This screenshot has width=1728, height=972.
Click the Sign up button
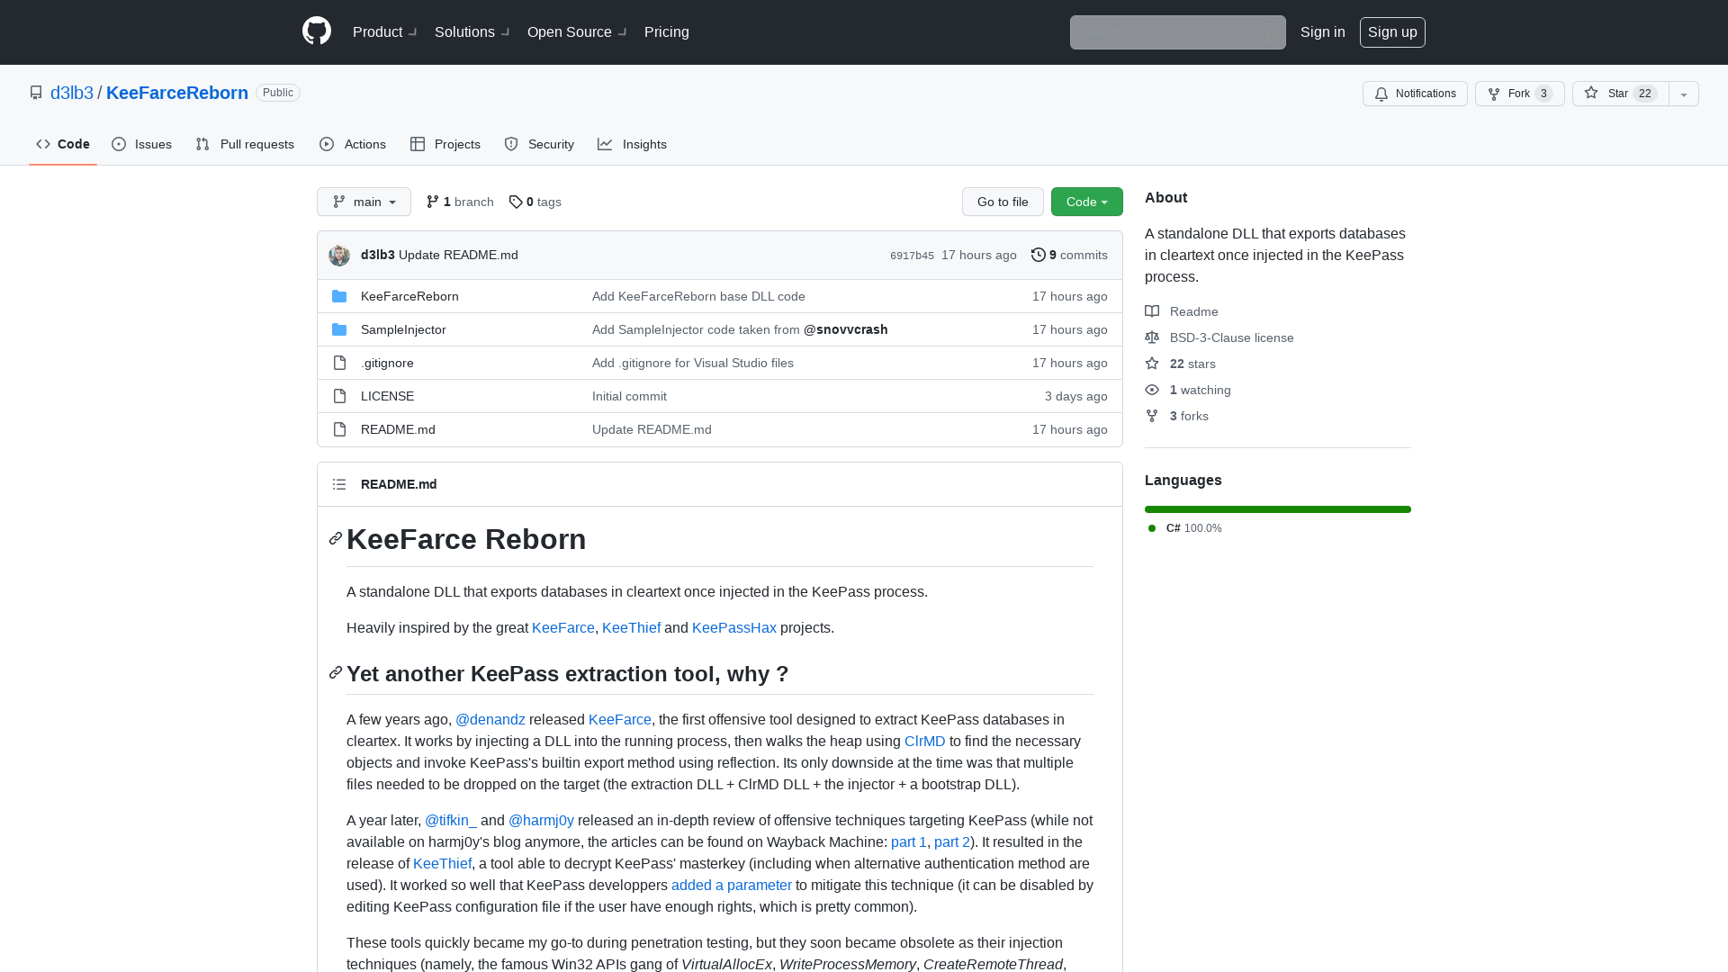1392,31
